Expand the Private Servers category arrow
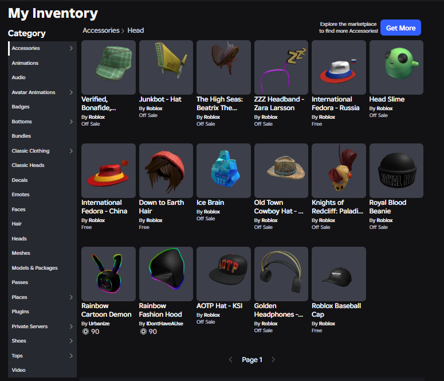This screenshot has height=381, width=444. point(71,326)
